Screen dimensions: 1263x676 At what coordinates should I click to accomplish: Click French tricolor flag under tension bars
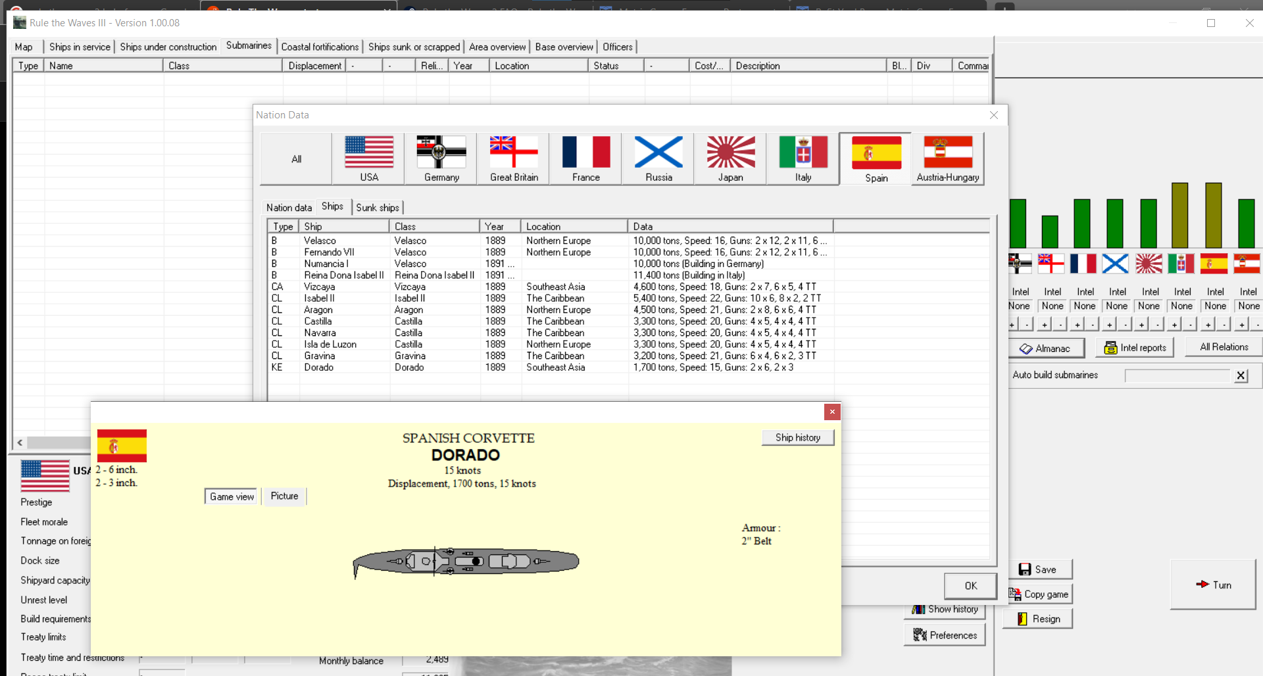(1083, 264)
